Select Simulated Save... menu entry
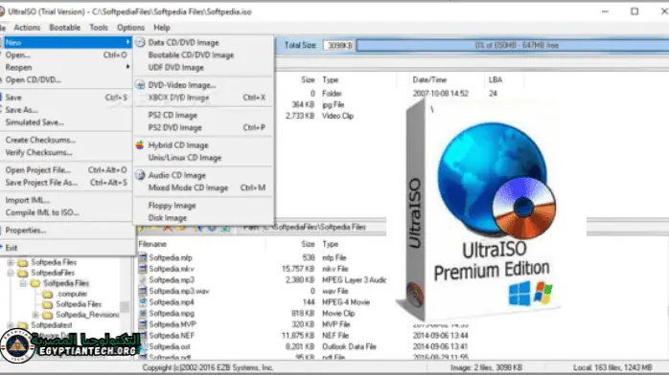This screenshot has width=669, height=375. pos(66,122)
